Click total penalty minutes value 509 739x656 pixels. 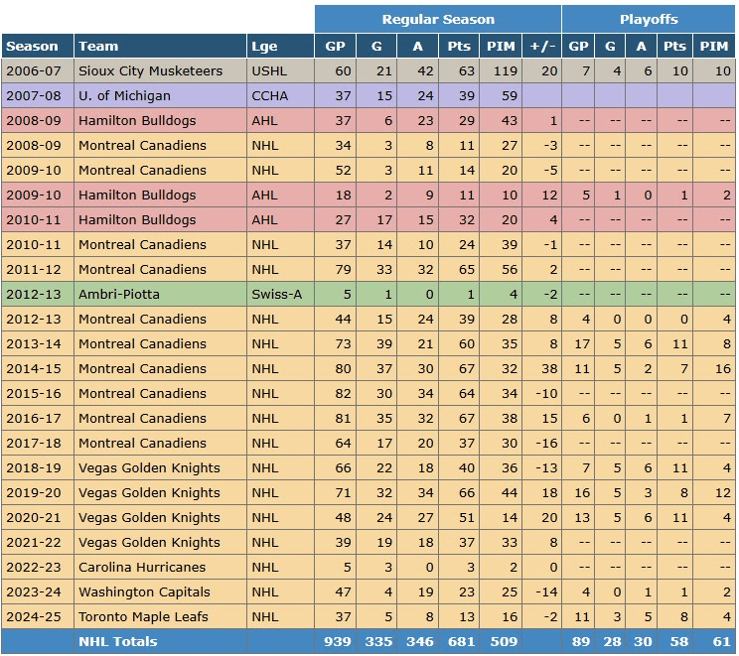tap(504, 641)
